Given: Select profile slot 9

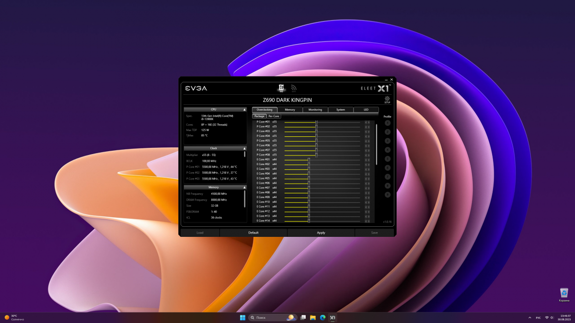Looking at the screenshot, I should (x=388, y=195).
